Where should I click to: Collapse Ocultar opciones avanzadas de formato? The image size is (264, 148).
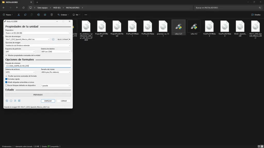(21, 76)
